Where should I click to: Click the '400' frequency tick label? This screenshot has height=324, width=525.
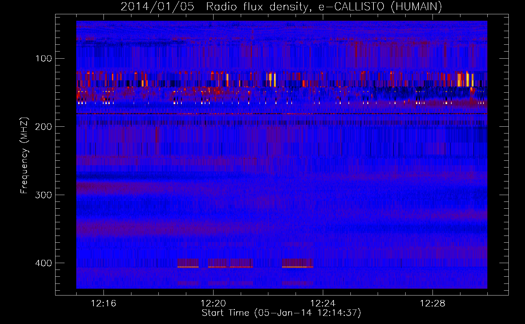43,263
